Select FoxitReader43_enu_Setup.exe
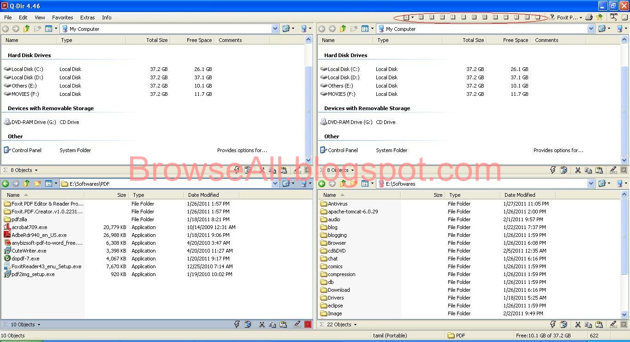The image size is (630, 342). [43, 266]
